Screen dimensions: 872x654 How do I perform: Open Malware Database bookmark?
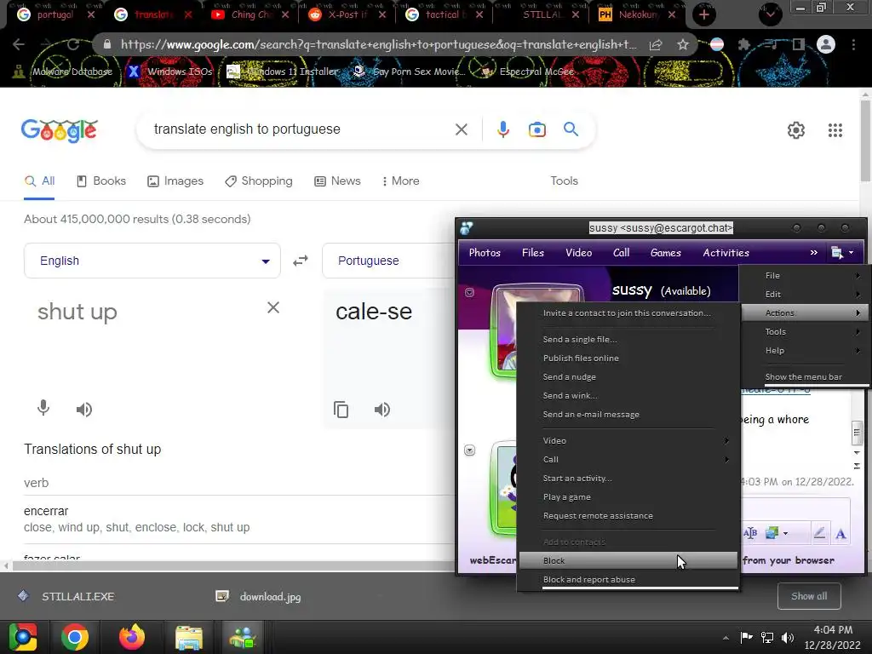(63, 72)
